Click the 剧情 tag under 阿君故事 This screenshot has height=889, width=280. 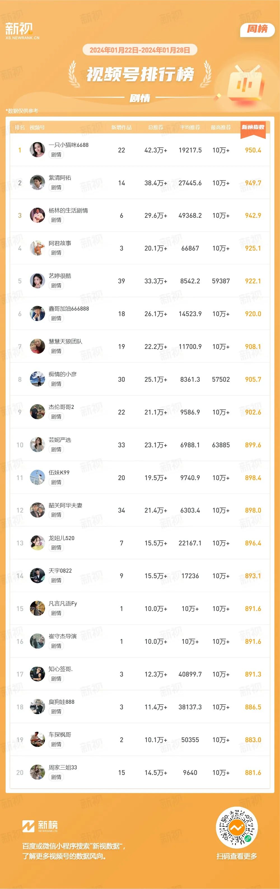(x=56, y=253)
